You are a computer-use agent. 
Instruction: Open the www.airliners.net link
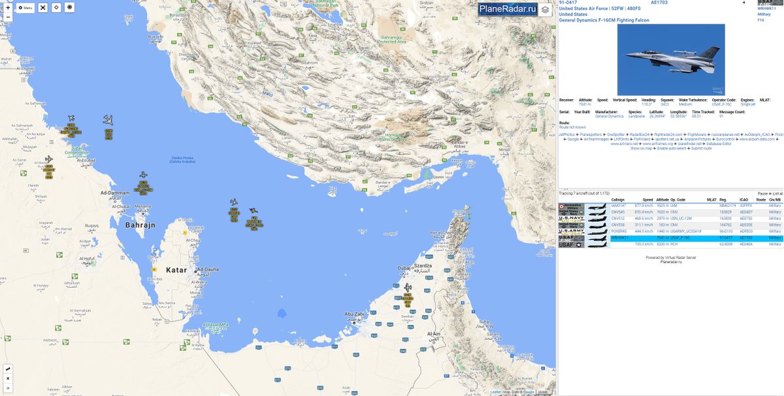pyautogui.click(x=624, y=144)
